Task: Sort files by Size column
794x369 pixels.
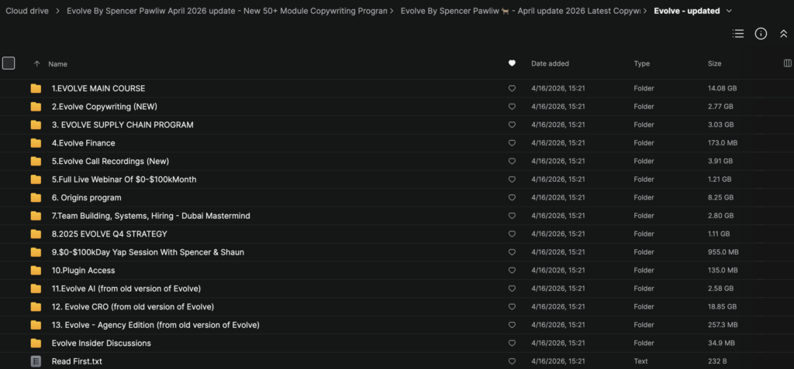Action: 714,64
